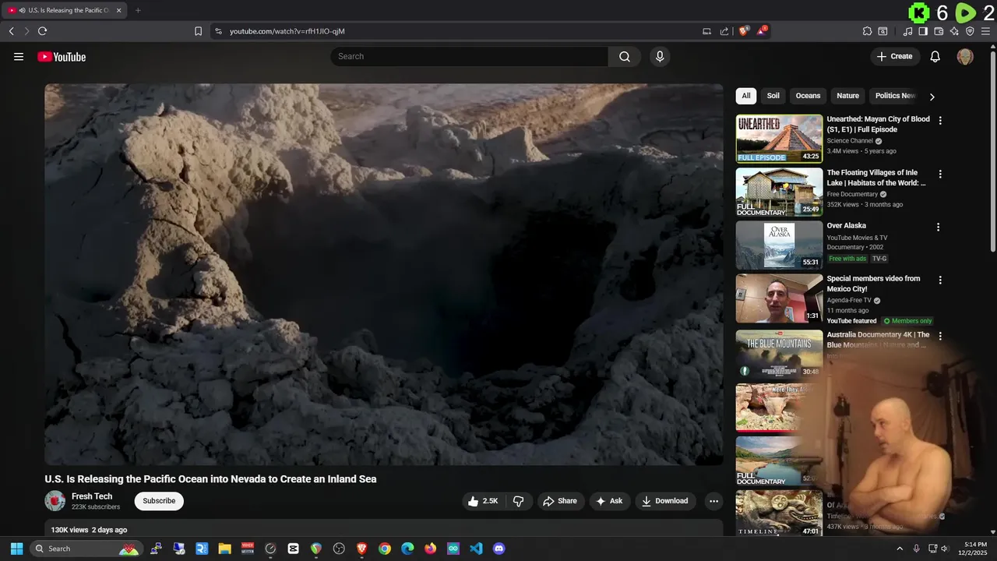
Task: Open the clock and date in the taskbar
Action: 973,549
